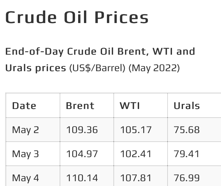Select Brent price 104.97
Image resolution: width=221 pixels, height=186 pixels.
point(82,154)
